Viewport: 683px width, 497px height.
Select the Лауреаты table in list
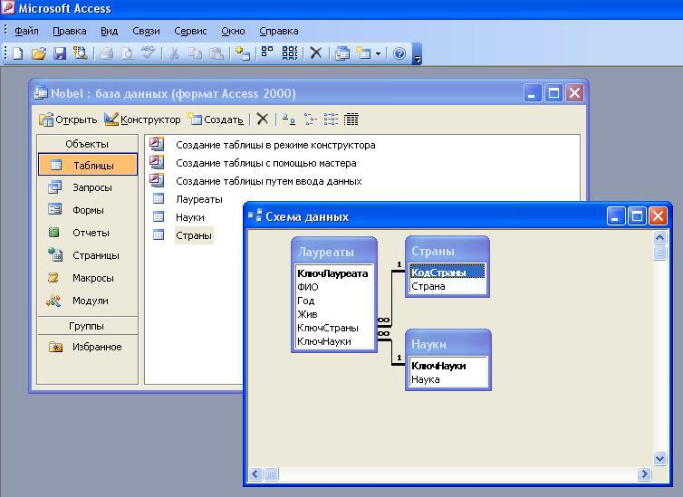[x=199, y=199]
